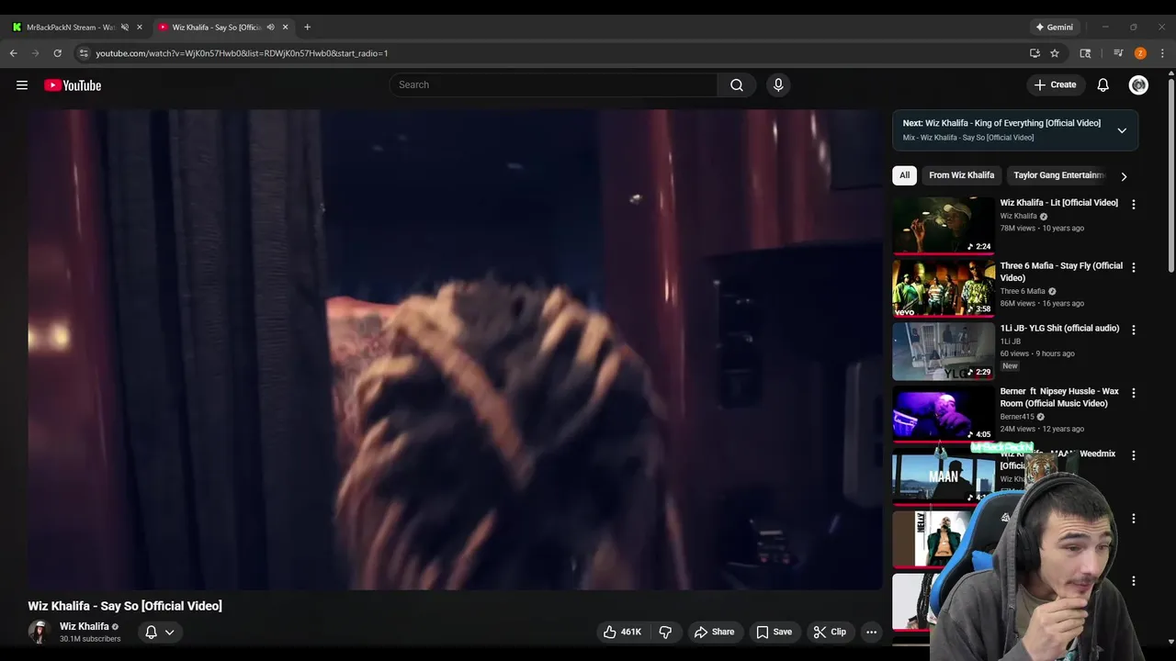
Task: Open the Chrome three-dot menu
Action: [1162, 53]
